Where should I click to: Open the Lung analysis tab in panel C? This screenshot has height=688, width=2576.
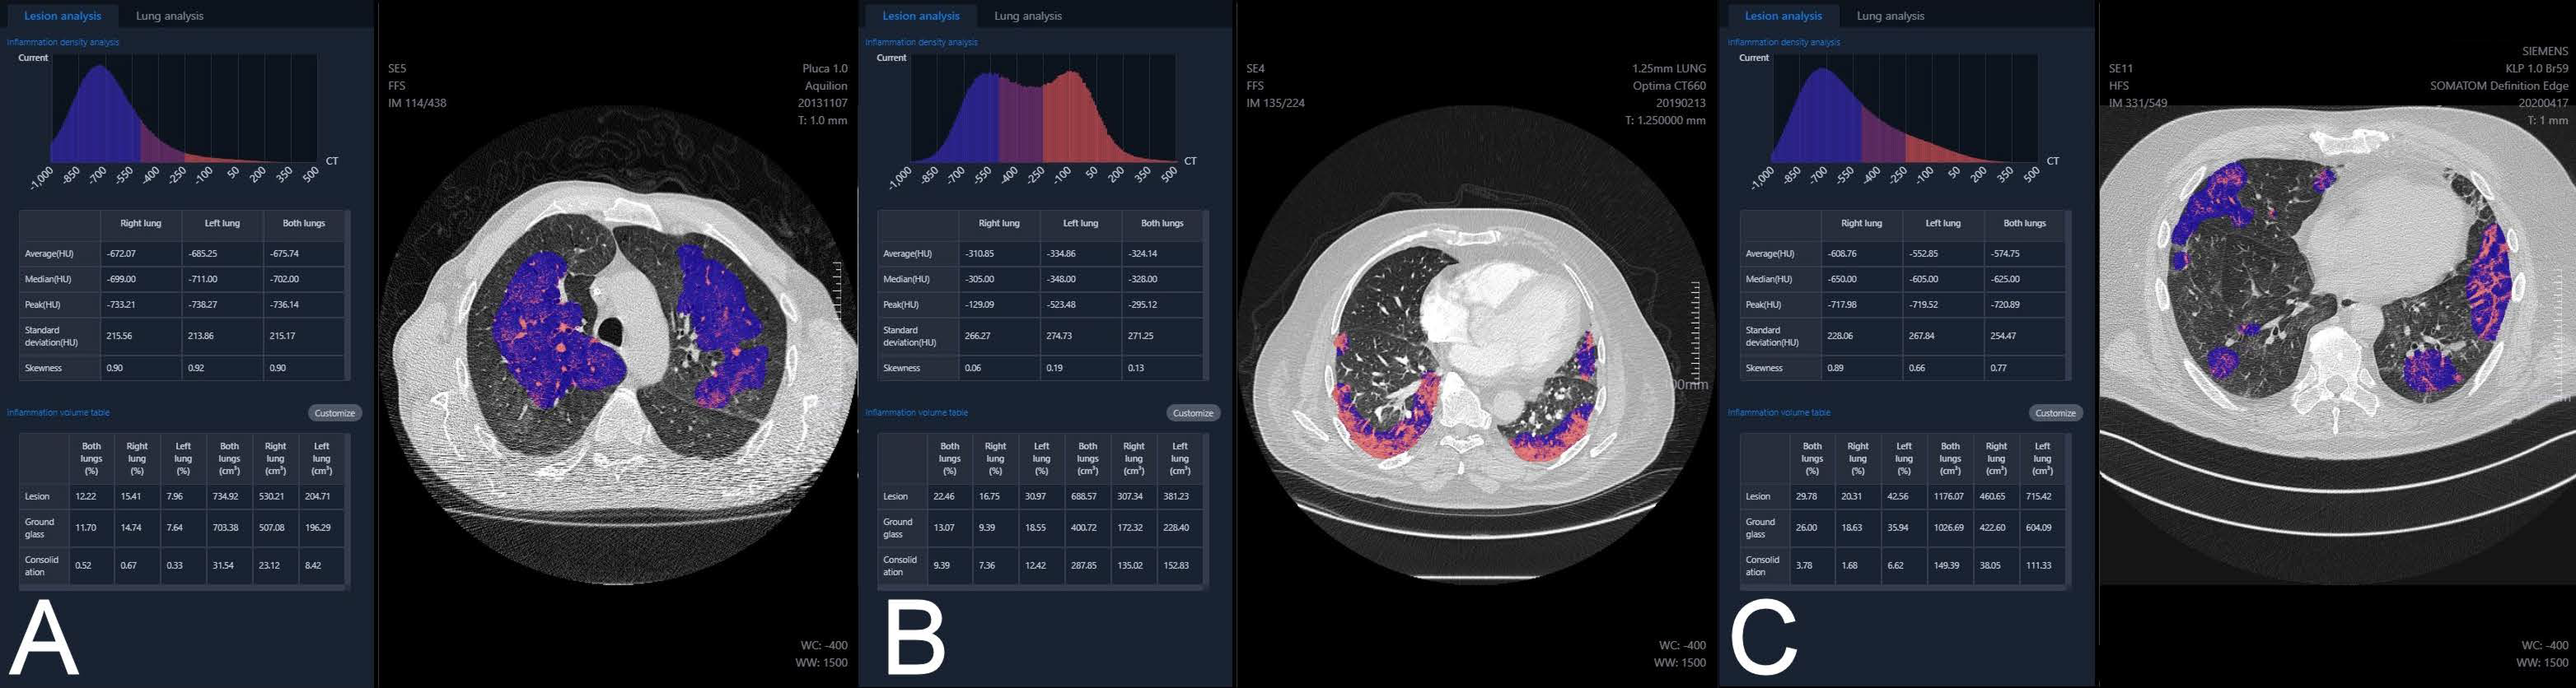pos(1890,16)
